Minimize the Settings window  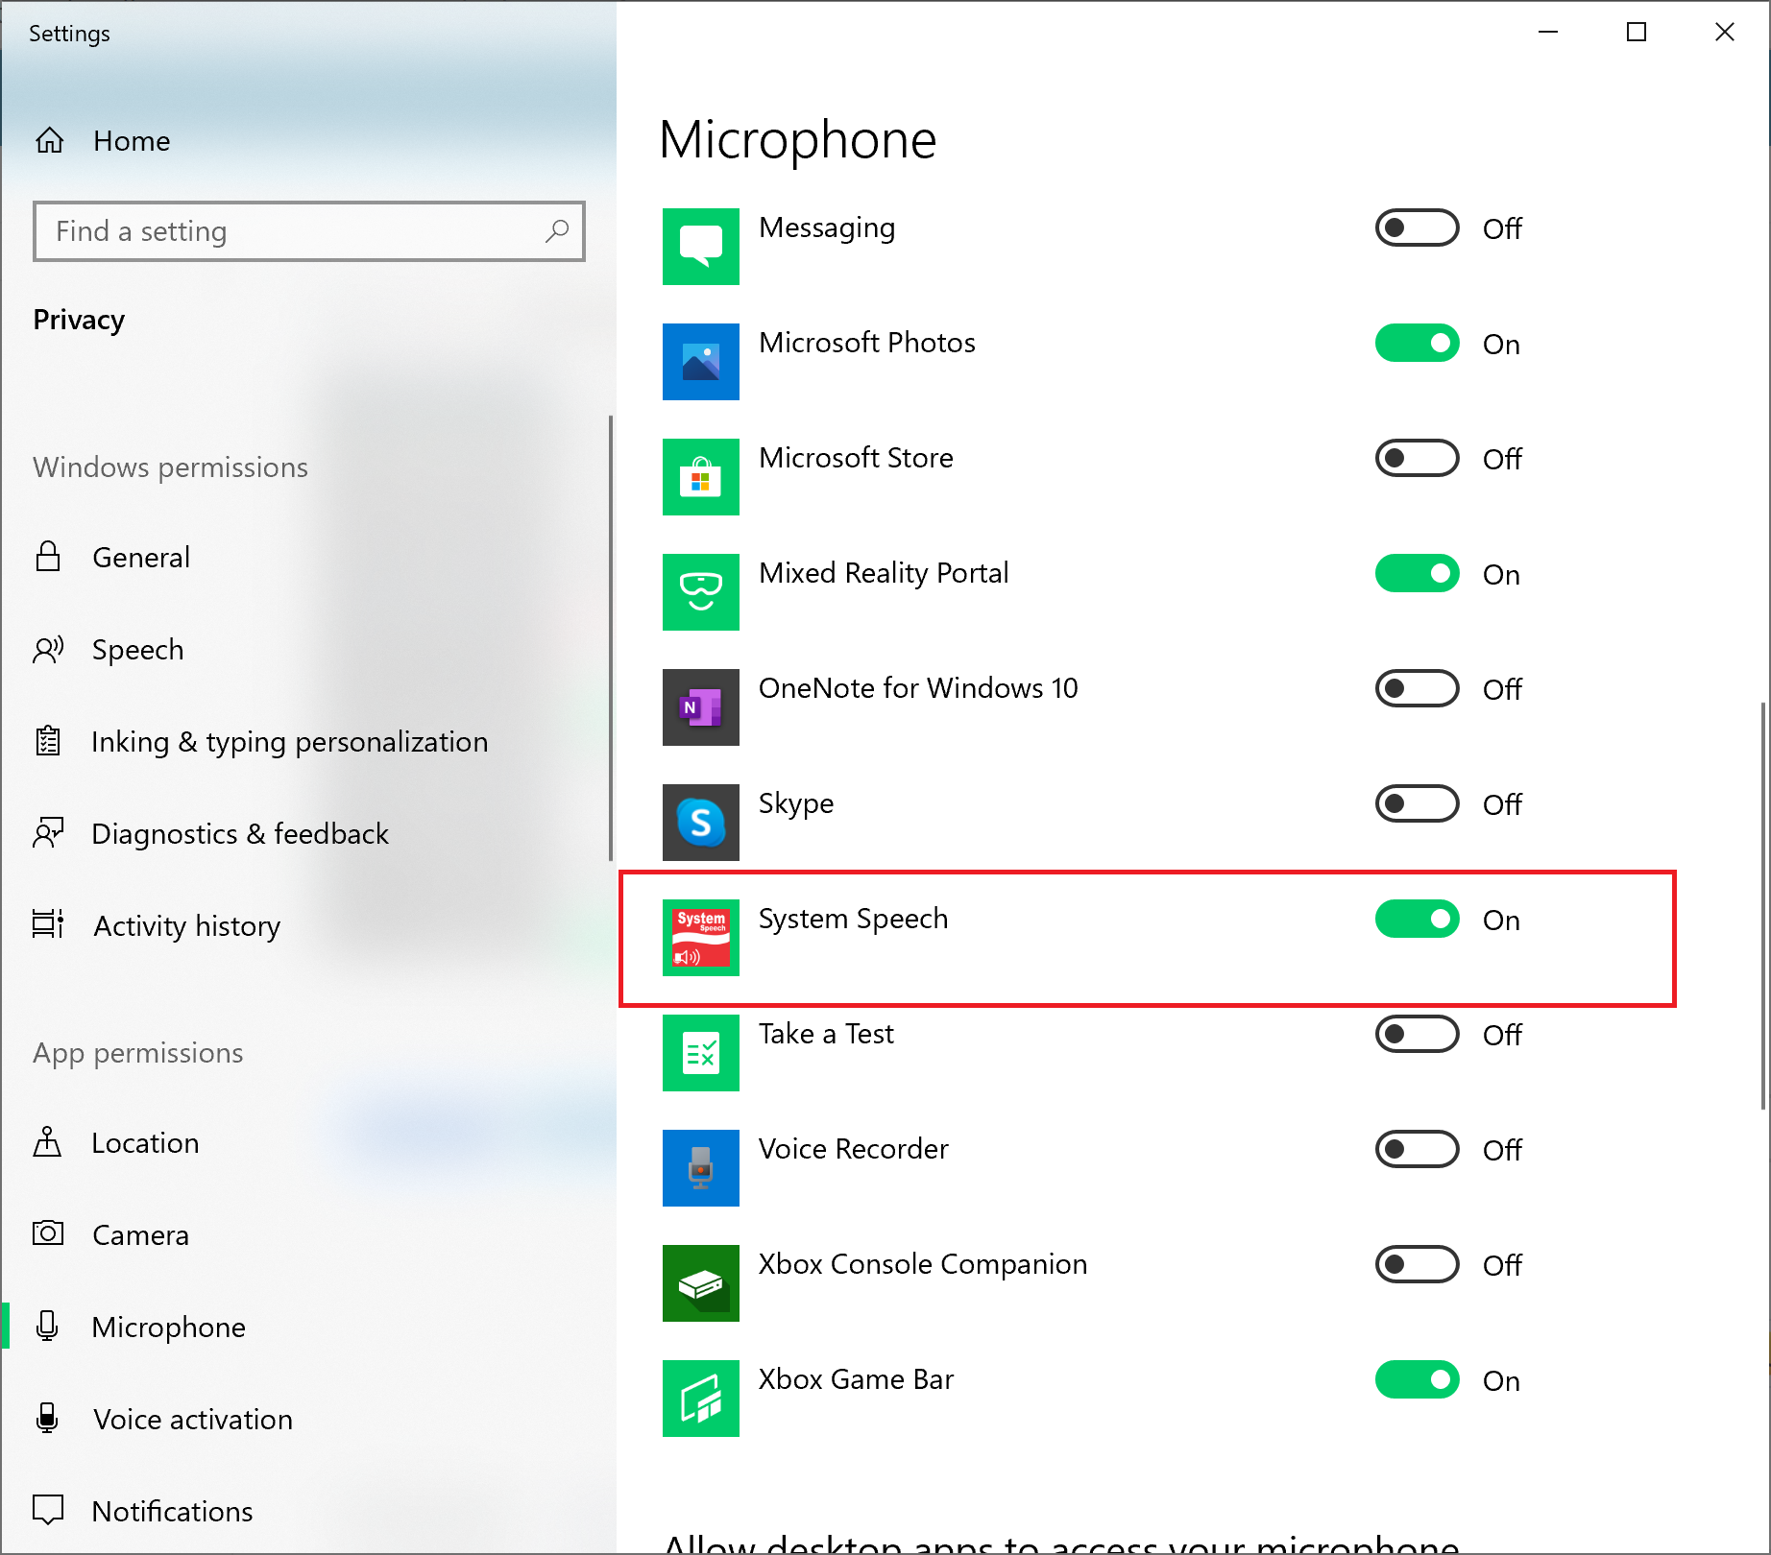1548,32
